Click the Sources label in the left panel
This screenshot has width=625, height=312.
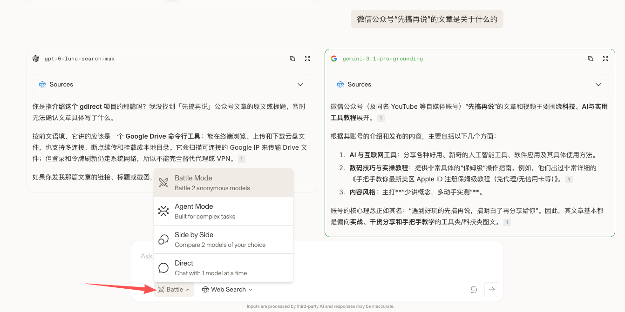pos(61,85)
